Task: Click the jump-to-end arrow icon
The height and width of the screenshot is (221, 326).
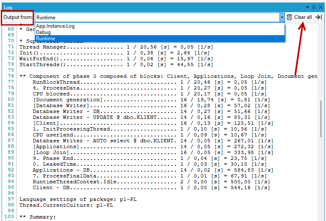Action: (x=318, y=17)
